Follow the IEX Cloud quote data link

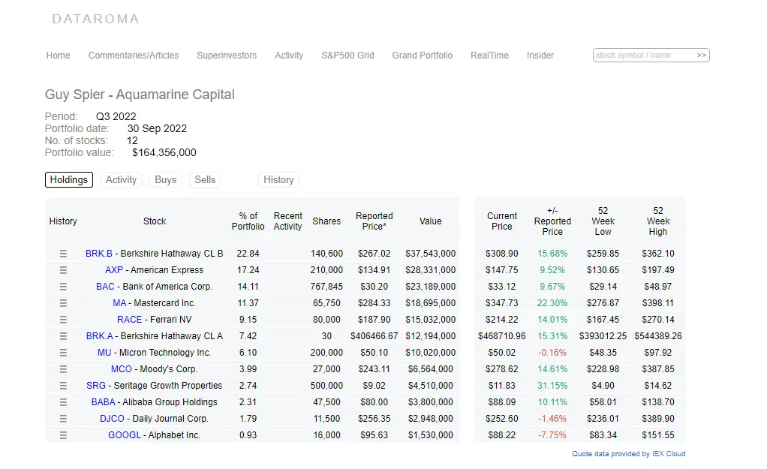click(628, 454)
